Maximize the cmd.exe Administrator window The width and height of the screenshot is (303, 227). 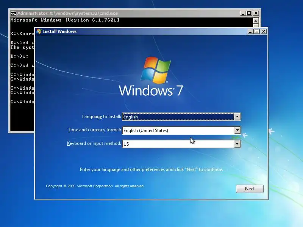249,13
